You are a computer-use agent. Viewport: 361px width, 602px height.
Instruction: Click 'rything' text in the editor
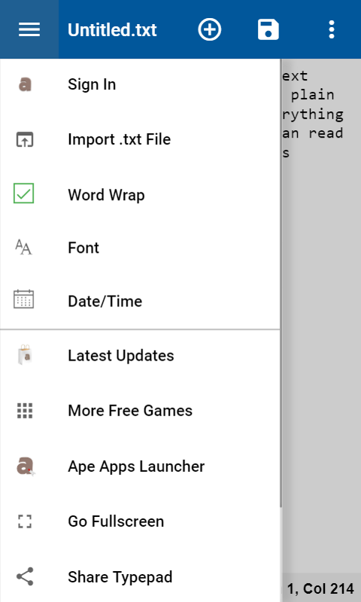313,114
